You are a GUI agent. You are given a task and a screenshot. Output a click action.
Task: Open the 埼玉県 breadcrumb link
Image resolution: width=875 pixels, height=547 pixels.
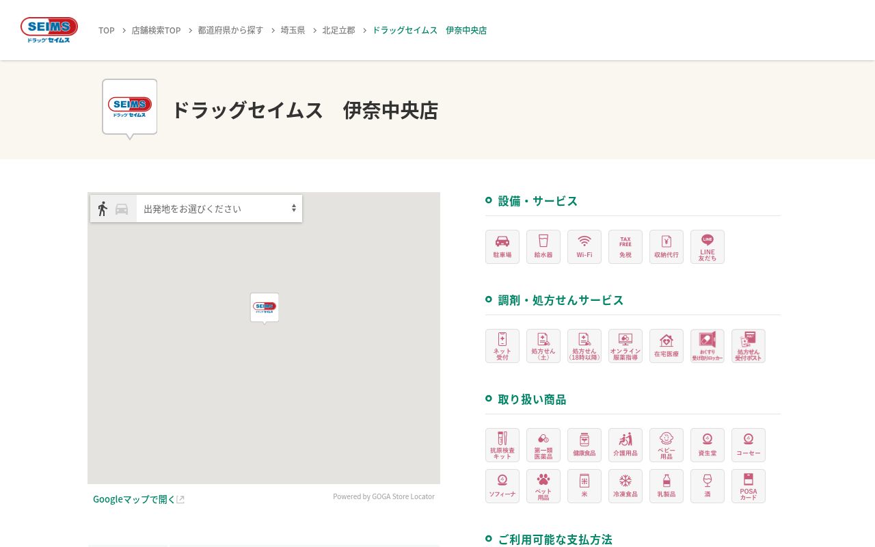(293, 30)
